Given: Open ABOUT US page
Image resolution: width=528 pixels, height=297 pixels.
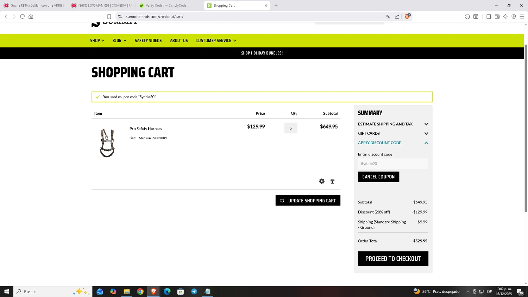Looking at the screenshot, I should (179, 40).
